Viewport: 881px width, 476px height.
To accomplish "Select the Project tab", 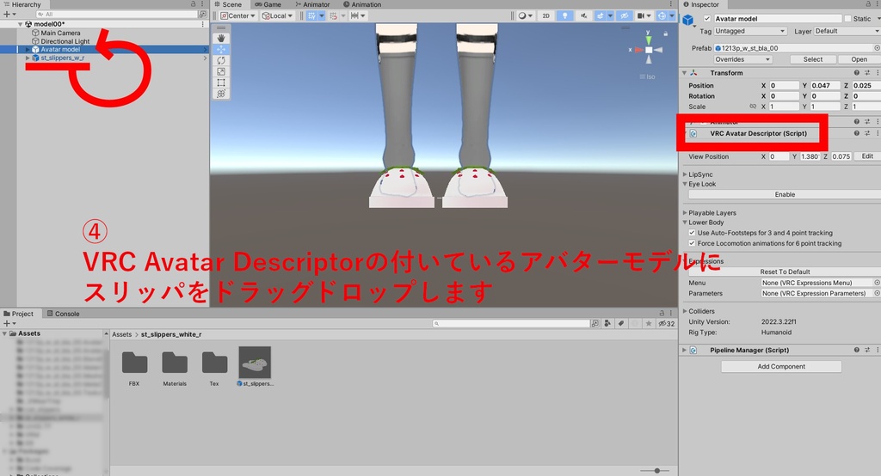I will click(x=19, y=314).
